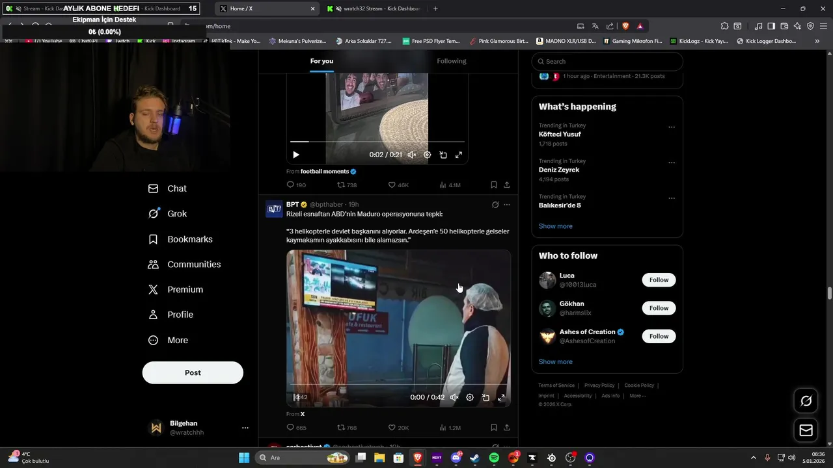Switch to the For you tab
833x468 pixels.
[321, 61]
